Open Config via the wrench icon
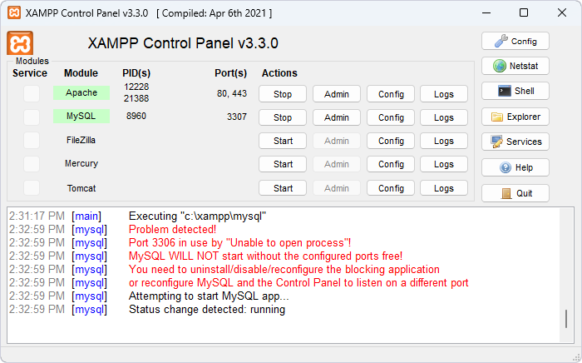The height and width of the screenshot is (363, 582). tap(515, 42)
